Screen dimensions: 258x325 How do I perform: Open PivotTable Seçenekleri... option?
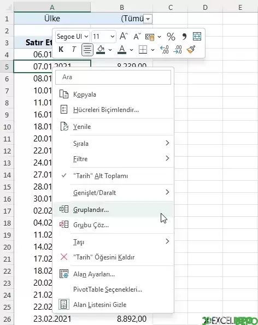pyautogui.click(x=113, y=289)
